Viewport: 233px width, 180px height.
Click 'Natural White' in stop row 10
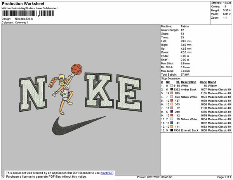[189, 119]
